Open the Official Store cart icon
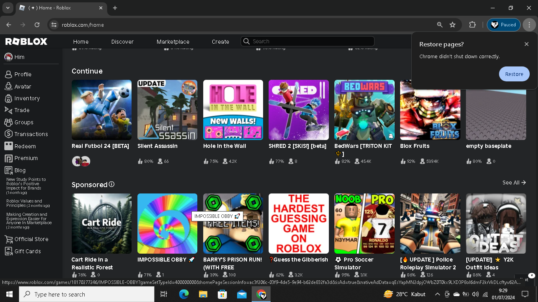 pos(8,239)
